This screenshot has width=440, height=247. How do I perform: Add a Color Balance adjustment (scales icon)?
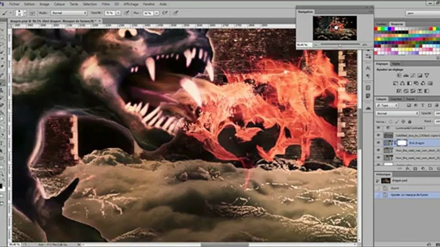point(403,83)
